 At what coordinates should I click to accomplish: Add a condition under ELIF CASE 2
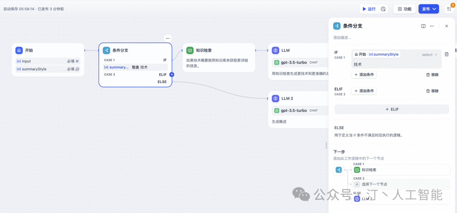point(364,91)
